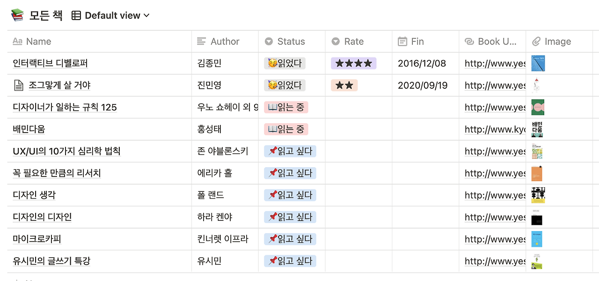Open the 디자인 생각 cover image thumbnail

coord(538,195)
